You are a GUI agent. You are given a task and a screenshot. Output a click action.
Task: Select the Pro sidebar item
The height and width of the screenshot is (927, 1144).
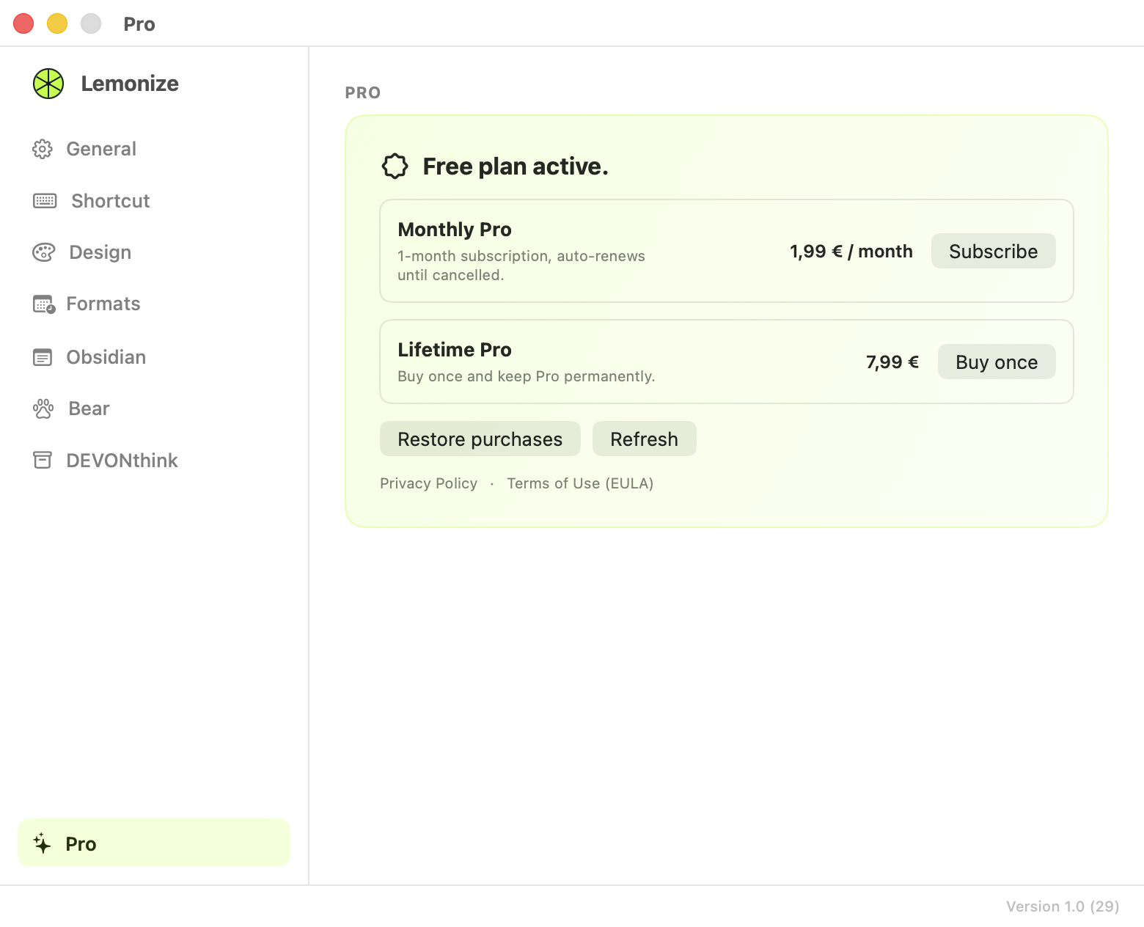[154, 843]
